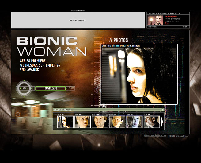Click the Journeyman teaser thumbnail image
Viewport: 201px width, 163px height.
coord(155,20)
